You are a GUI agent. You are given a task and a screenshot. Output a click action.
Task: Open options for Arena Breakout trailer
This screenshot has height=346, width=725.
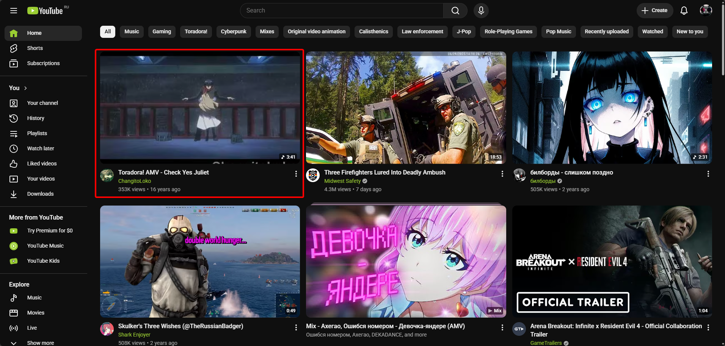point(708,327)
